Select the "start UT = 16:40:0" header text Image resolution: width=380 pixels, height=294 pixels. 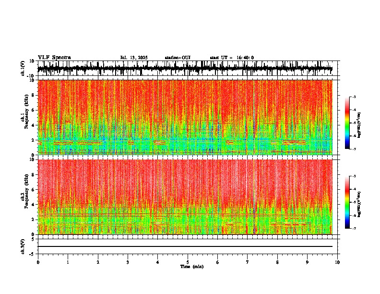pos(232,58)
